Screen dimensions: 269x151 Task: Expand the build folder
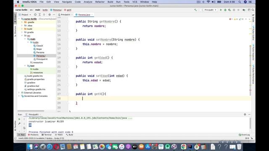click(x=22, y=29)
